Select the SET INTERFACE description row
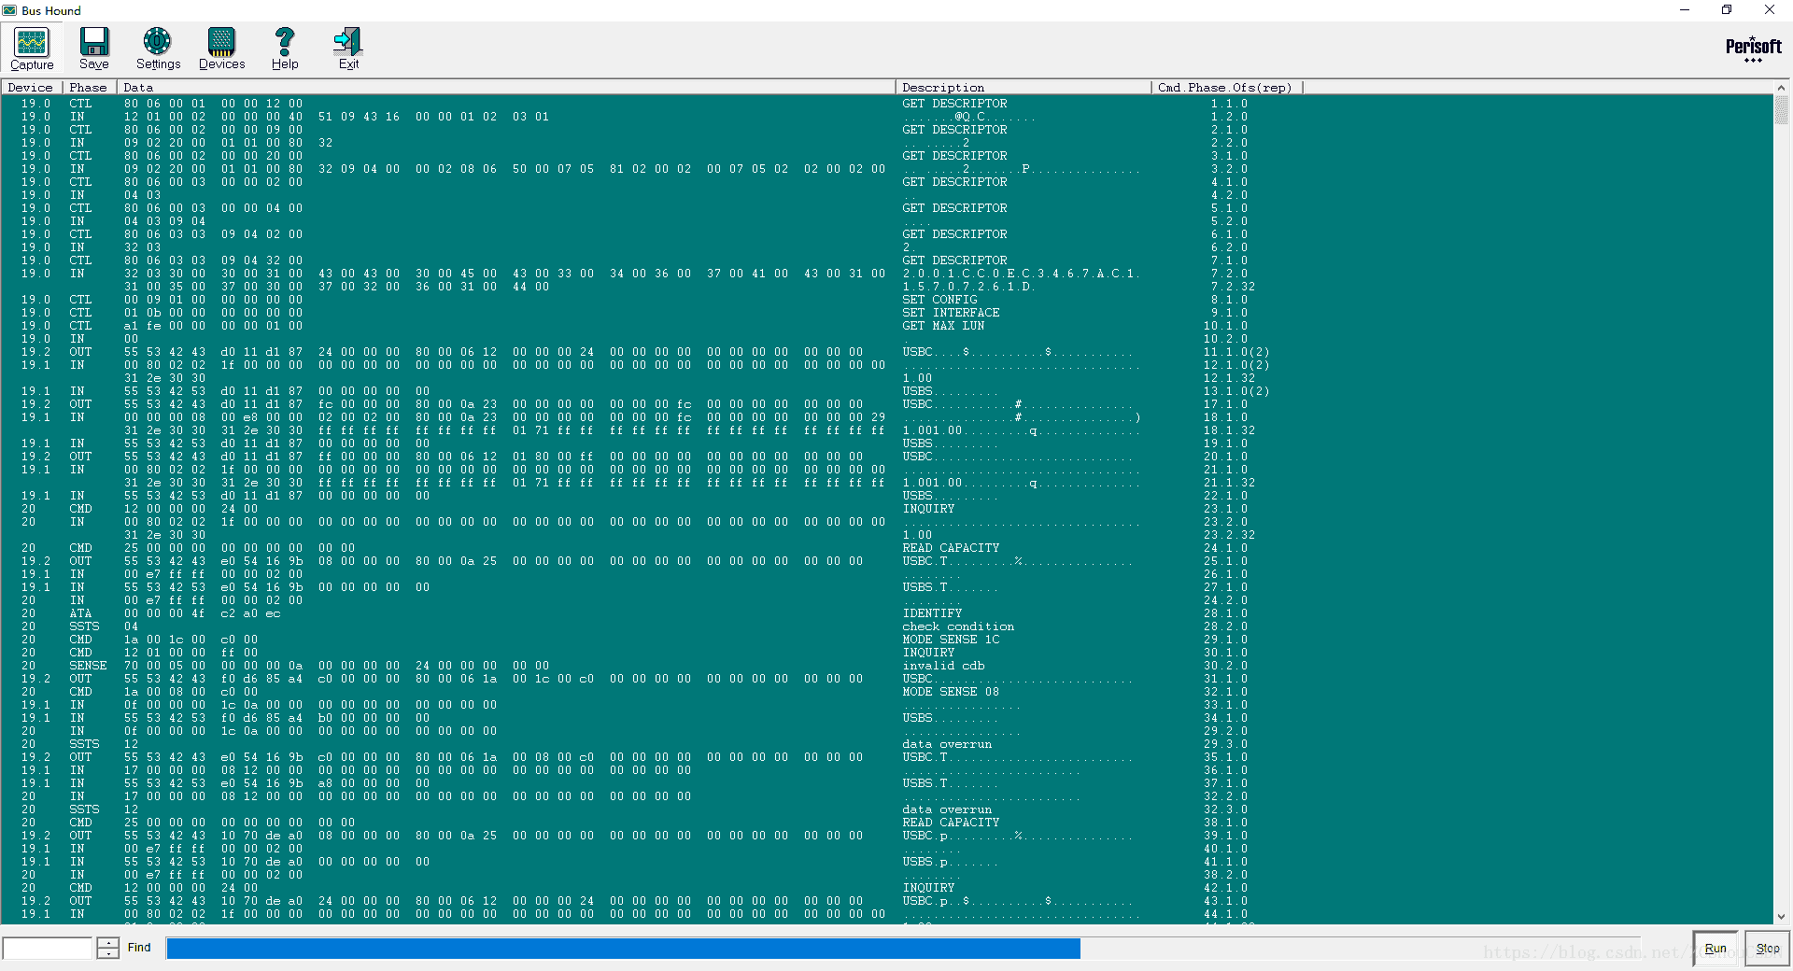The height and width of the screenshot is (971, 1793). (x=951, y=313)
